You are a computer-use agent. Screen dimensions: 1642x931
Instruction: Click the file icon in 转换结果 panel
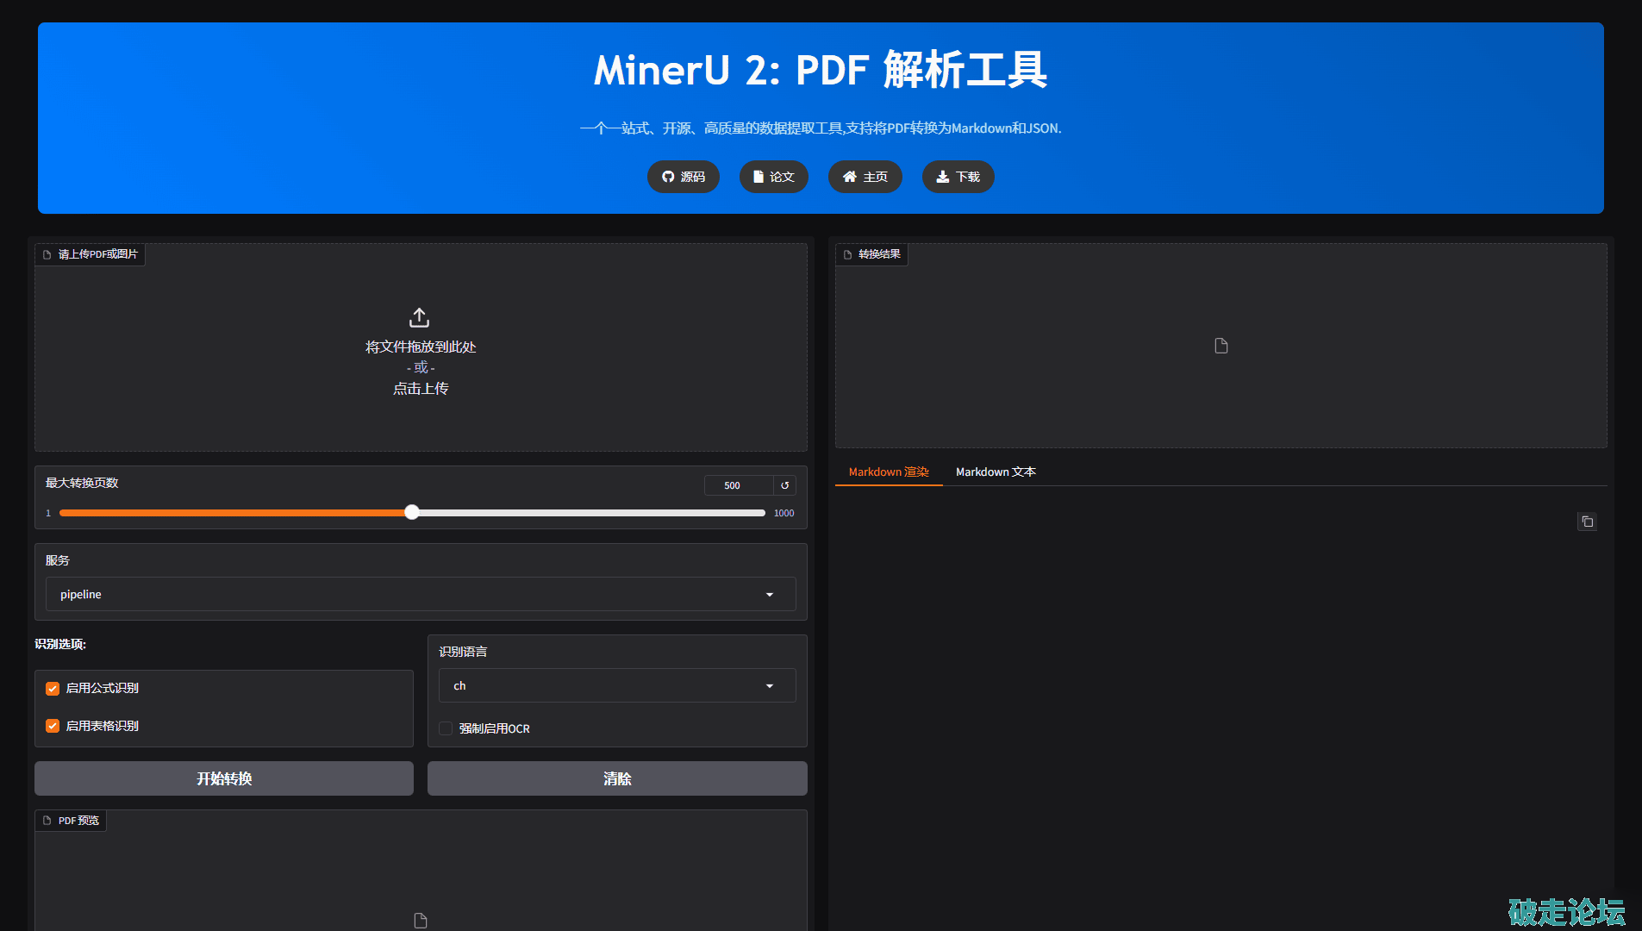click(1221, 346)
